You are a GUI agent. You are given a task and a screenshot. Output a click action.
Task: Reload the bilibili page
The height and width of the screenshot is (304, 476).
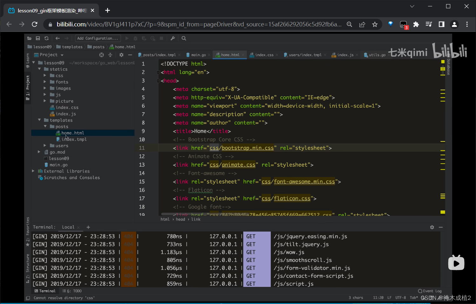click(35, 24)
